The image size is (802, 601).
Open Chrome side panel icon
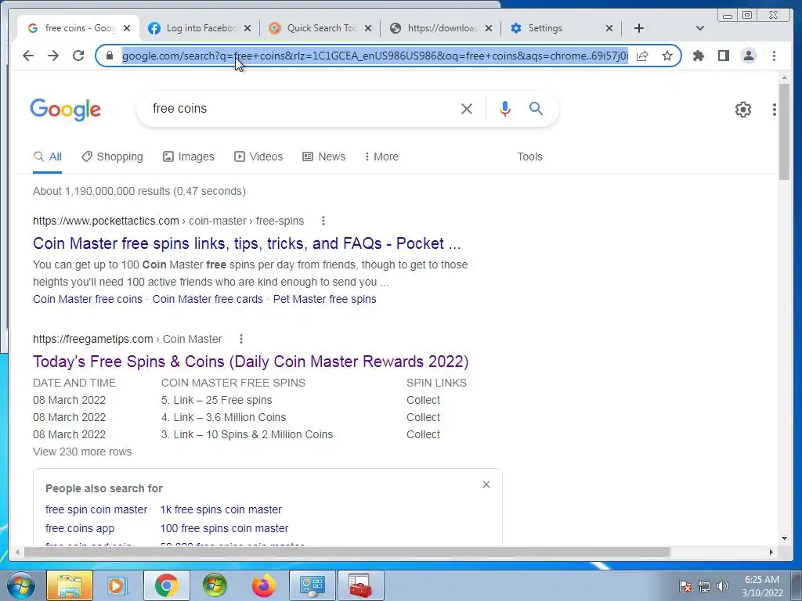(723, 56)
